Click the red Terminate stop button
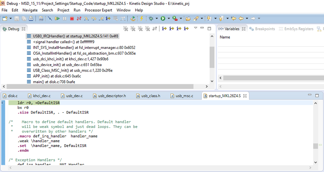Viewport: 324px width, 172px height. click(72, 18)
